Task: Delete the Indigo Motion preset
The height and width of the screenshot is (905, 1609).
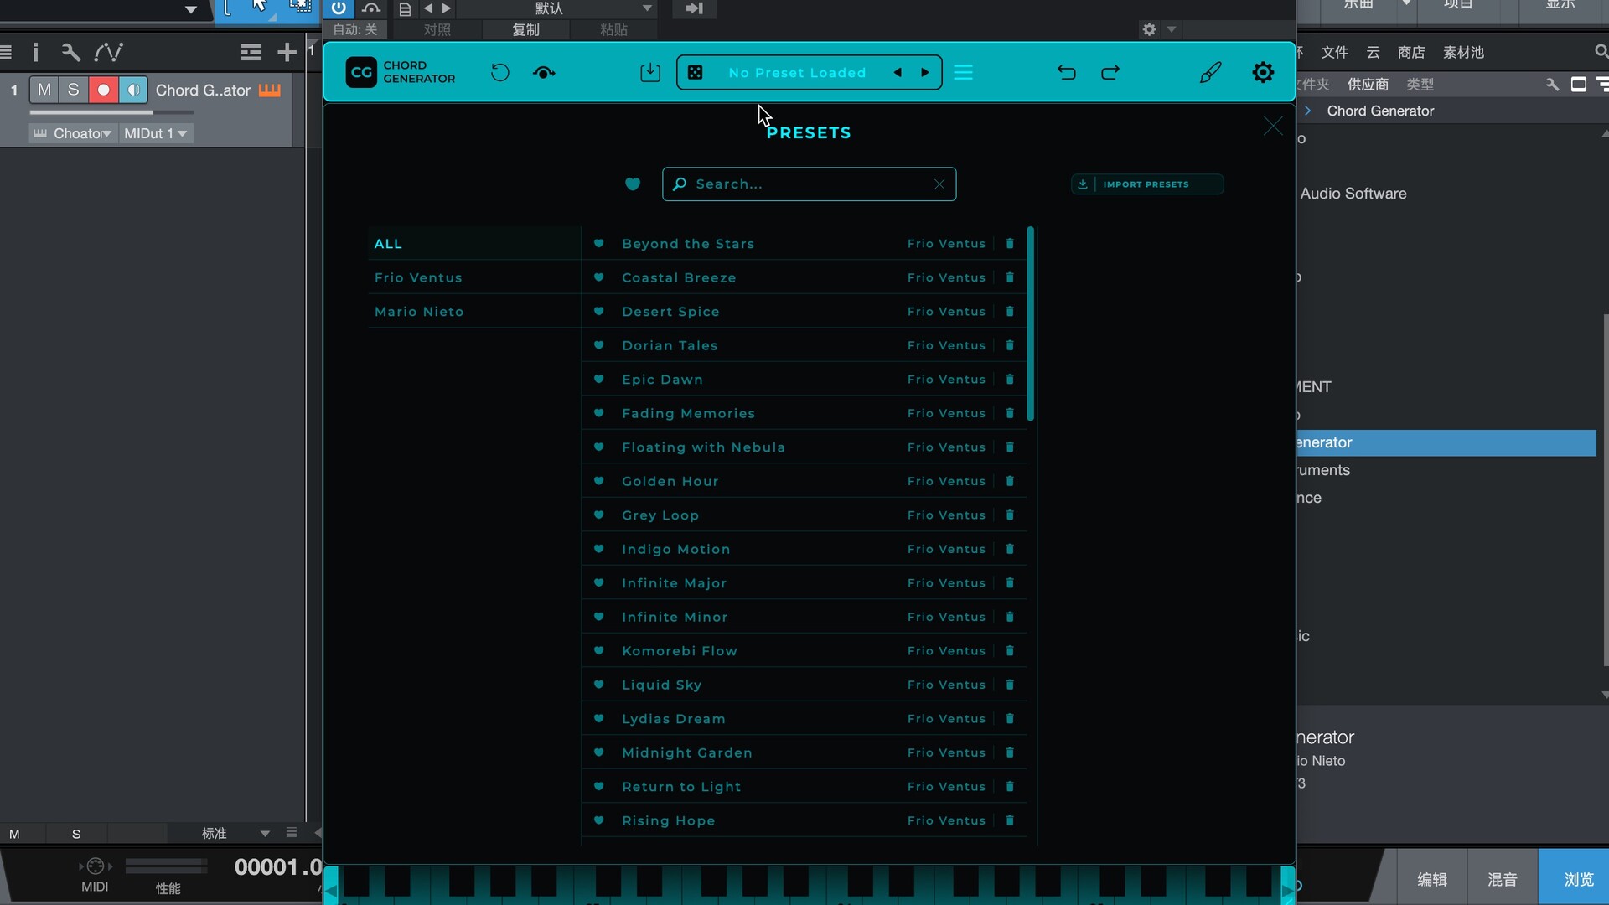Action: [1010, 549]
